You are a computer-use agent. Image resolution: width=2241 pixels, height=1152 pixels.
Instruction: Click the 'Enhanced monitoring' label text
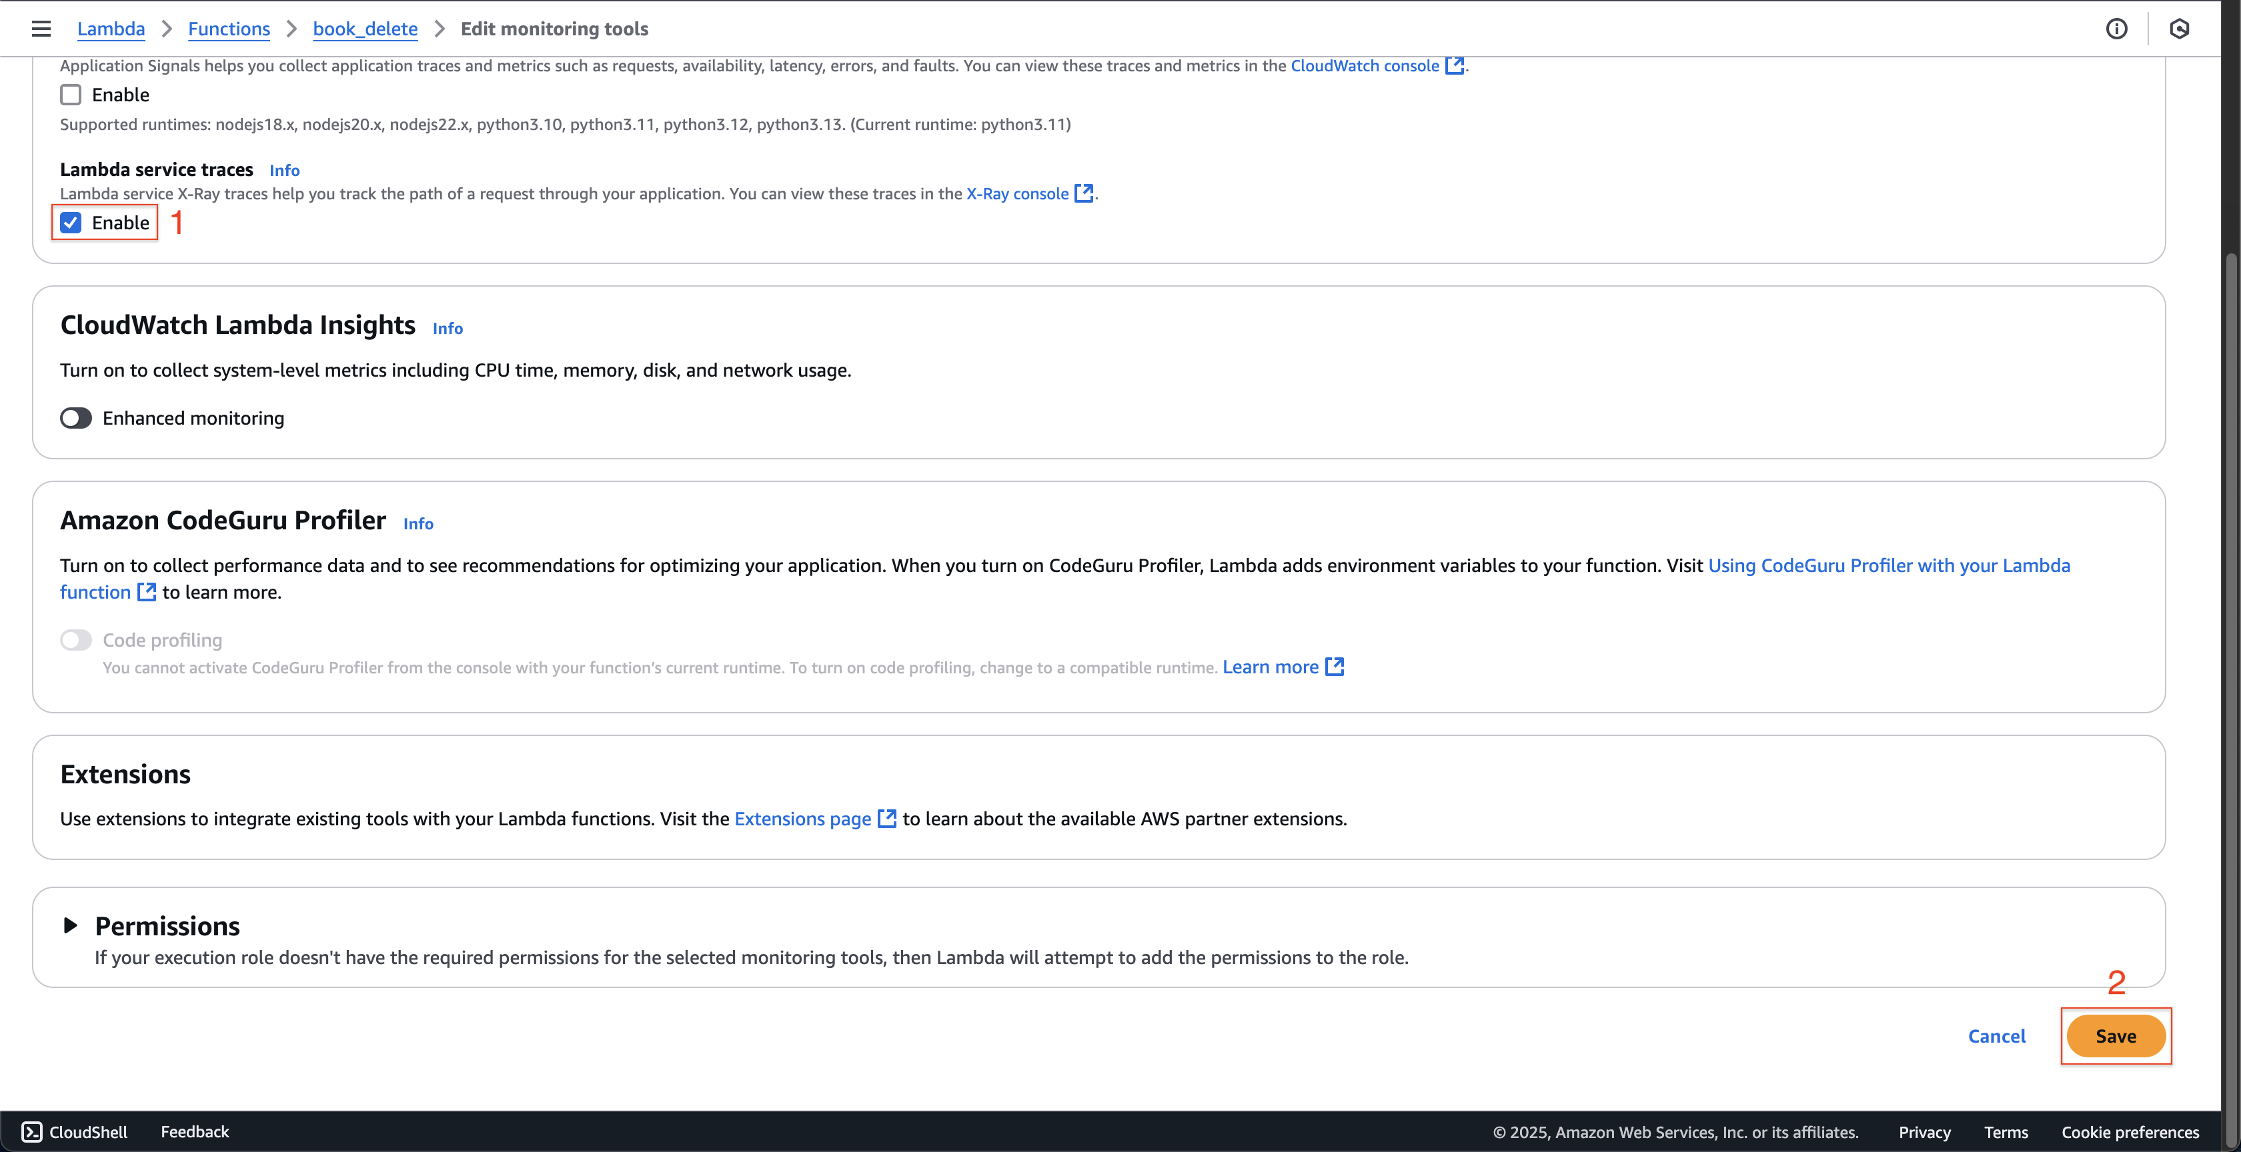(x=193, y=418)
